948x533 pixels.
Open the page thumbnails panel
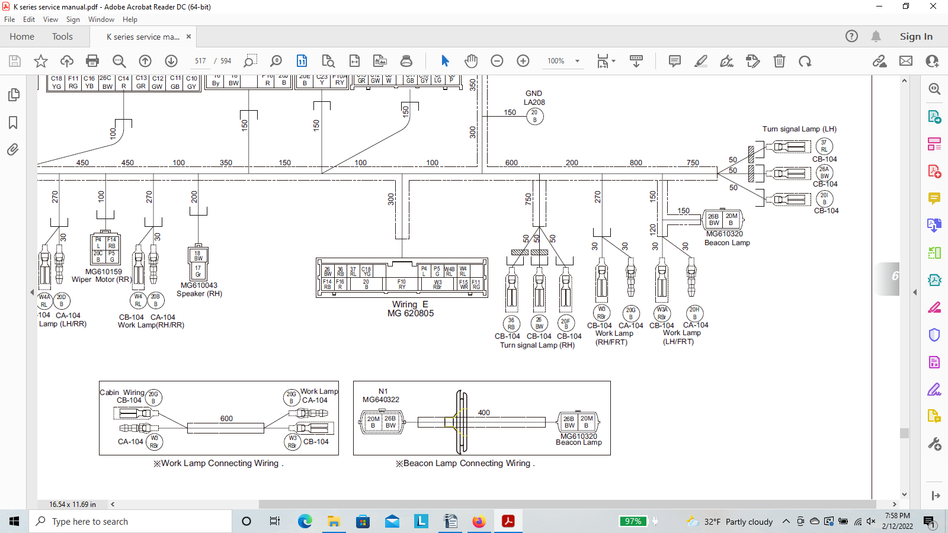coord(13,95)
